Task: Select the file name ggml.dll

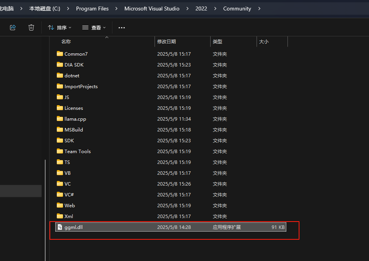Action: click(x=74, y=227)
